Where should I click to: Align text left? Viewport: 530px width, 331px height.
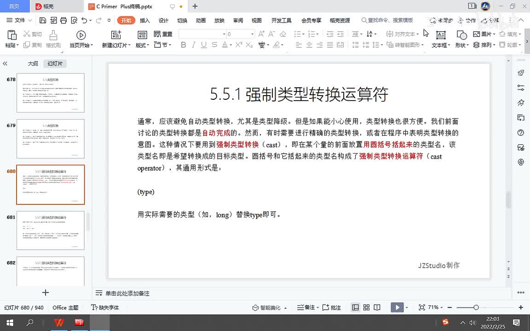(x=299, y=45)
